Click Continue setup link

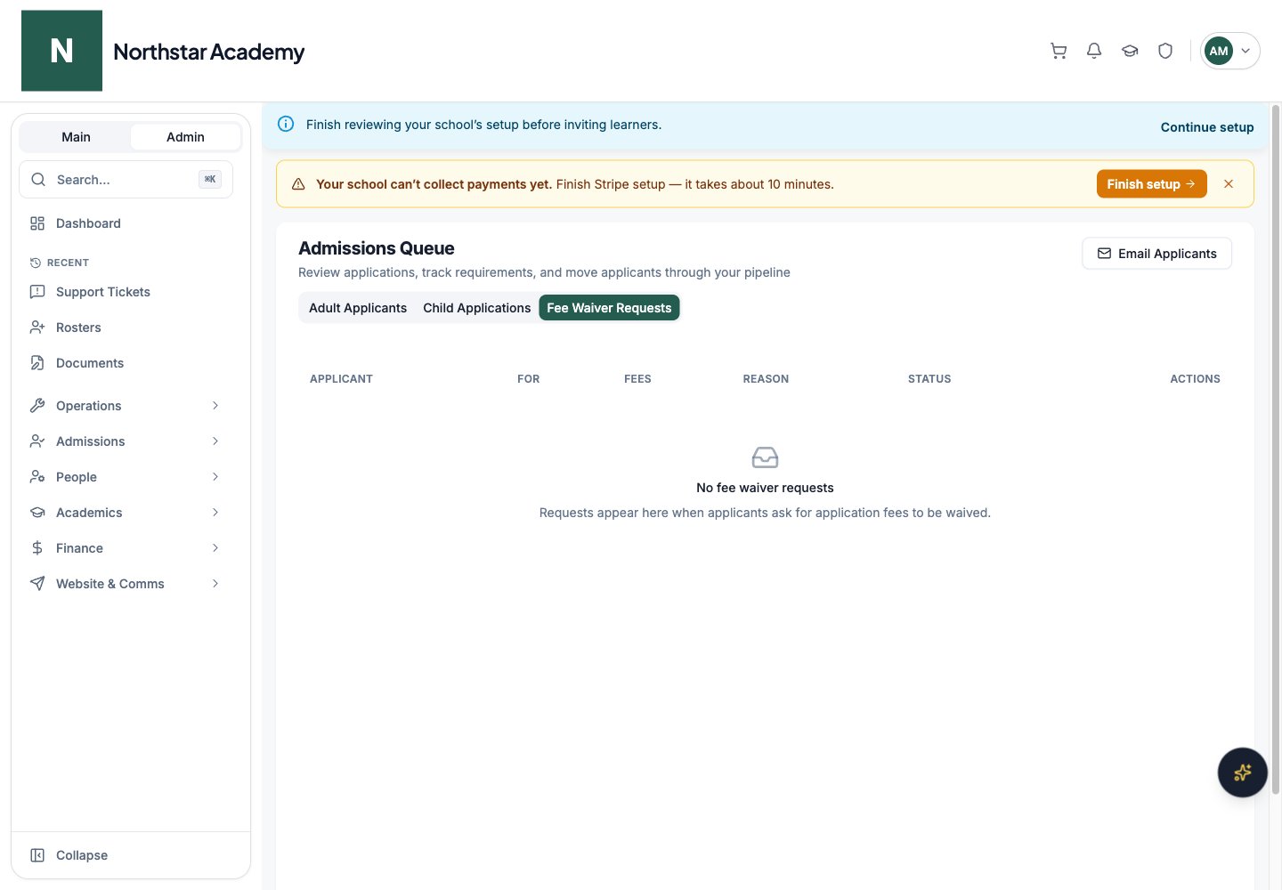(x=1207, y=127)
